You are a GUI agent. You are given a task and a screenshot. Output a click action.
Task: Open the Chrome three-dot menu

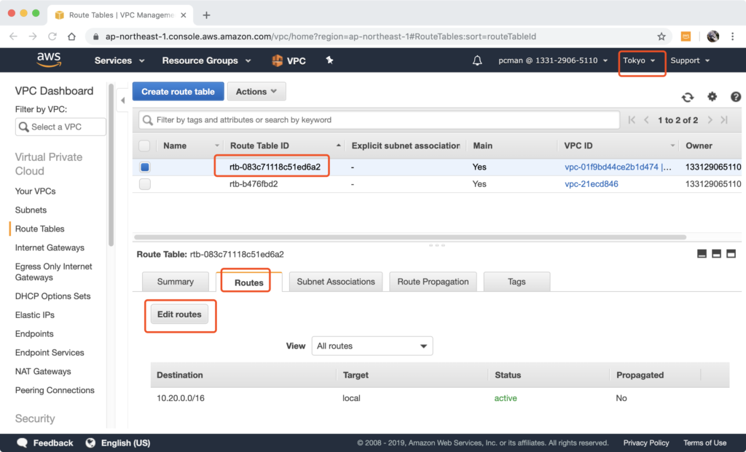coord(733,36)
